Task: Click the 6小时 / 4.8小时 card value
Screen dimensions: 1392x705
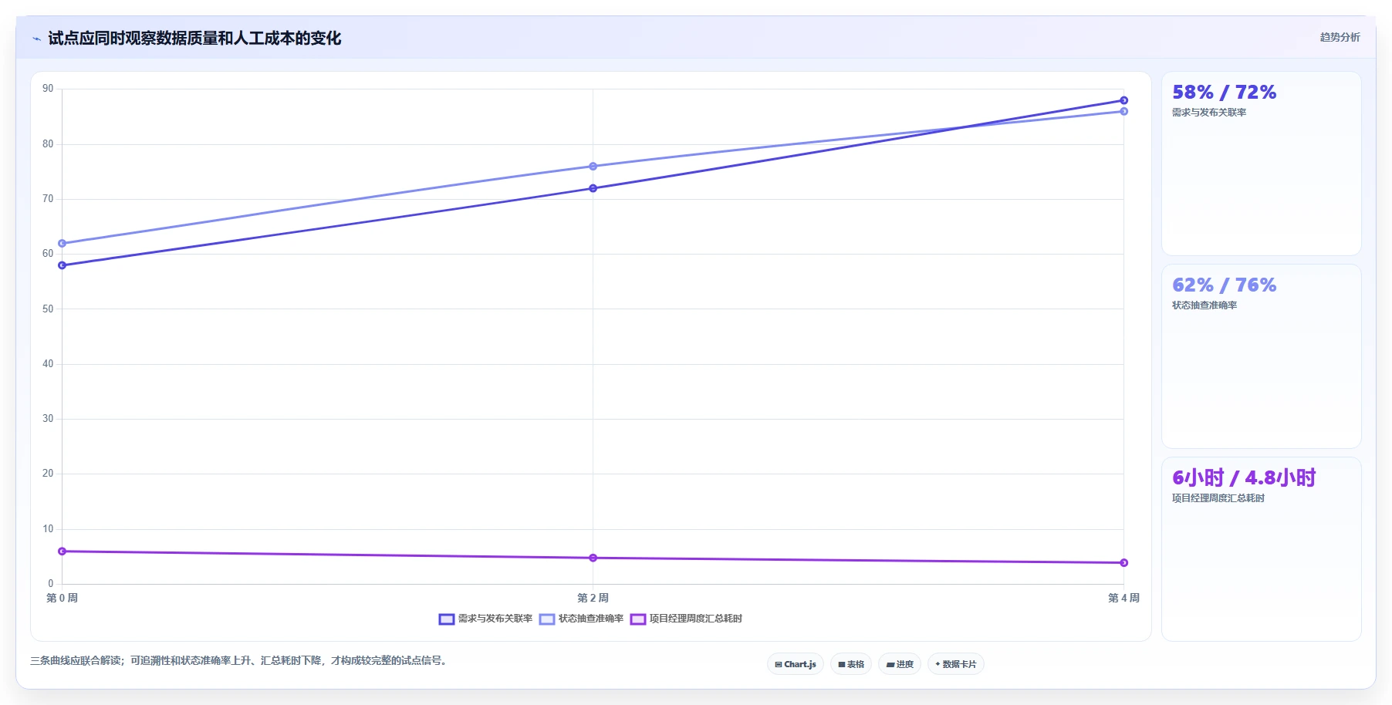Action: 1244,477
